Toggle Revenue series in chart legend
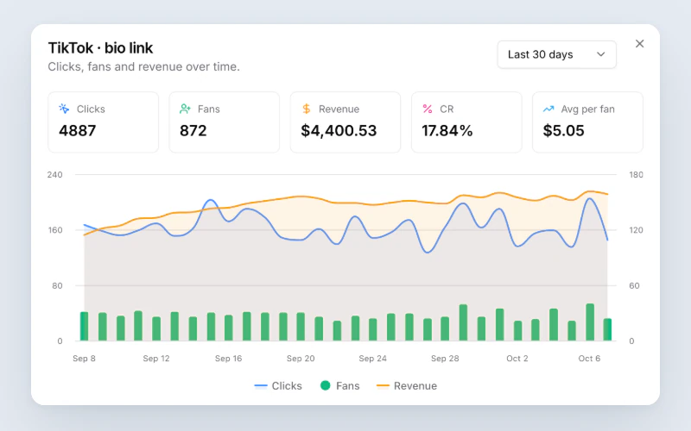Image resolution: width=691 pixels, height=431 pixels. click(407, 385)
